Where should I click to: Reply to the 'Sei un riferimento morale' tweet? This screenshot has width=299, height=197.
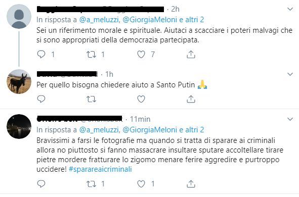pyautogui.click(x=41, y=55)
